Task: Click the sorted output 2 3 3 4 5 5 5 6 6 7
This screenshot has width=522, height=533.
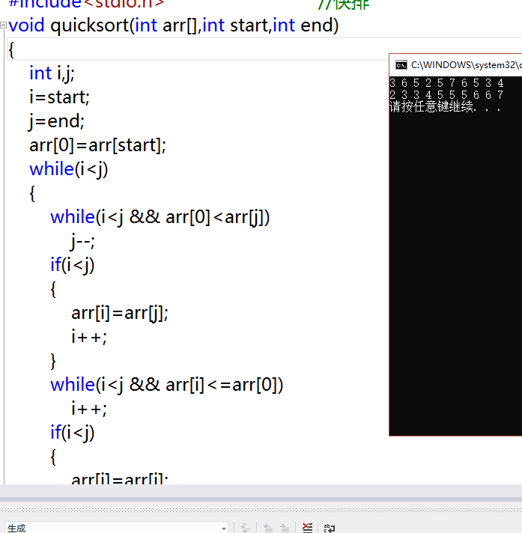Action: (x=446, y=95)
